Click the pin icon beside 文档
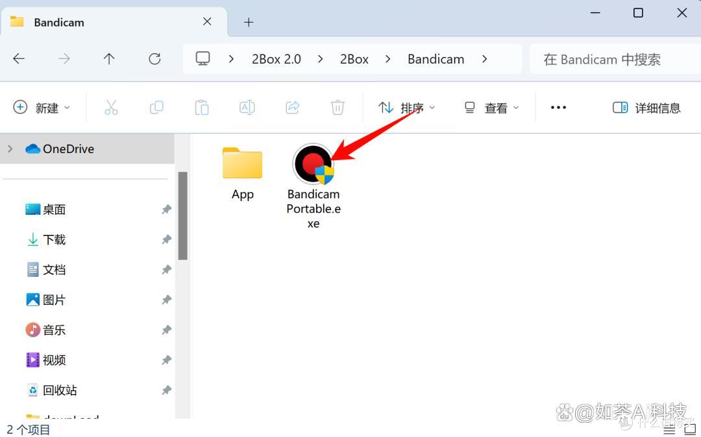The height and width of the screenshot is (437, 701). click(x=166, y=269)
